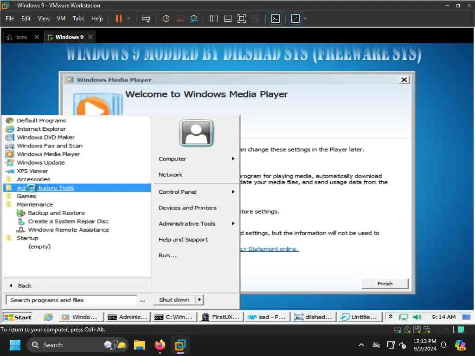
Task: Open the View menu in VMware
Action: [44, 19]
